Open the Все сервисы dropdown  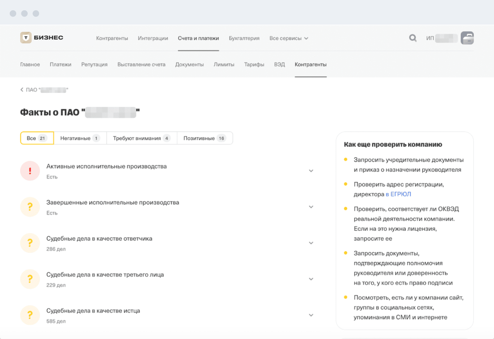(289, 38)
